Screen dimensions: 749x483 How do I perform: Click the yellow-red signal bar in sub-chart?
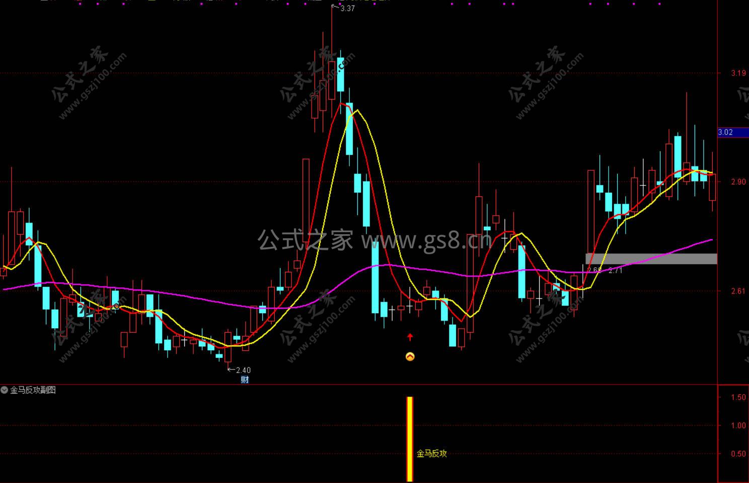[410, 439]
